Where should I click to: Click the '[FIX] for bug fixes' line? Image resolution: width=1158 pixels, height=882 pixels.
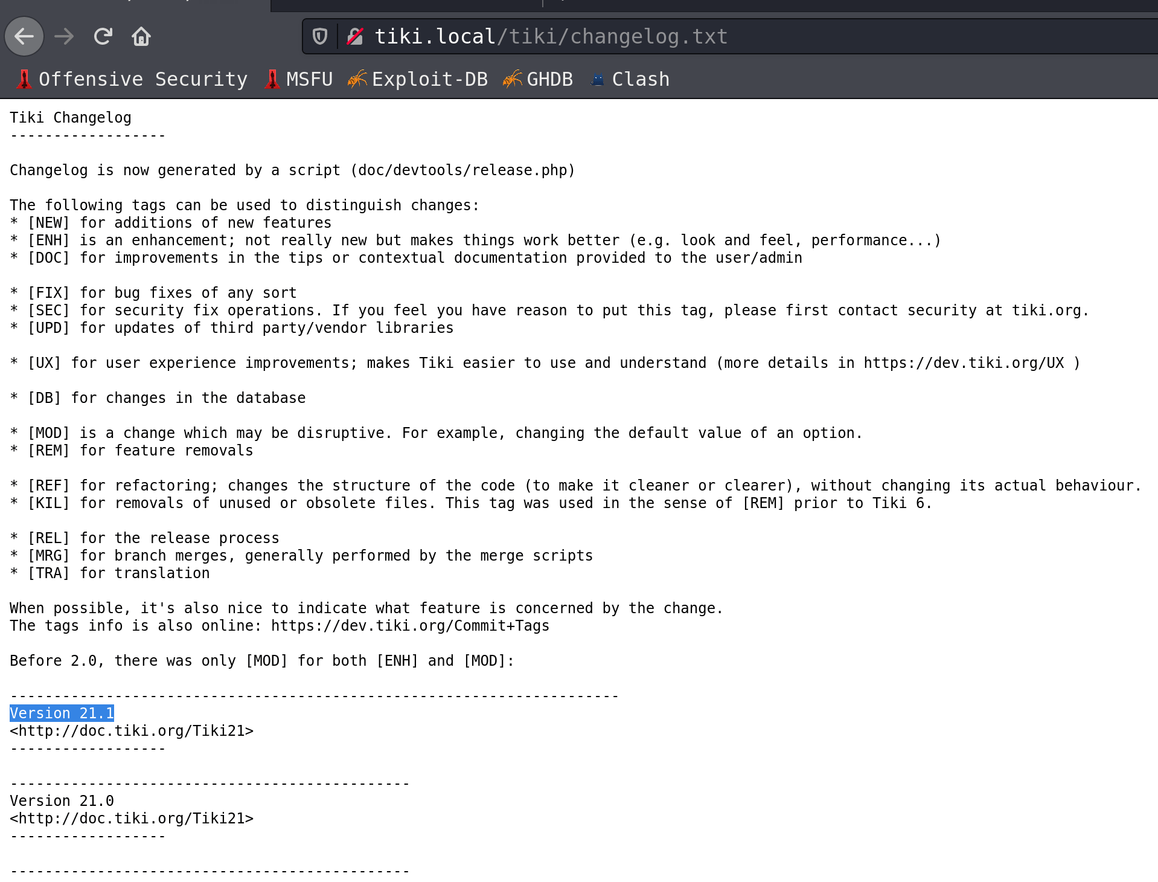pos(153,293)
